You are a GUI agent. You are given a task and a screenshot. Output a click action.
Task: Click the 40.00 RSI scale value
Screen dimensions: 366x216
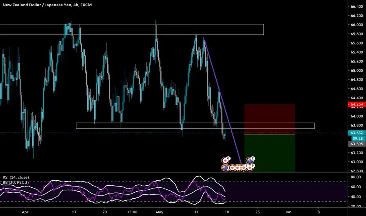pyautogui.click(x=356, y=197)
